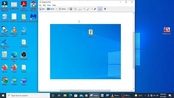Click the vertical scrollbar thumb in Snipping Tool

tap(133, 50)
